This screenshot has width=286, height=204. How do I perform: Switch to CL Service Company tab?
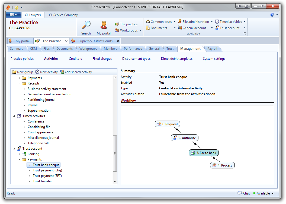[63, 15]
